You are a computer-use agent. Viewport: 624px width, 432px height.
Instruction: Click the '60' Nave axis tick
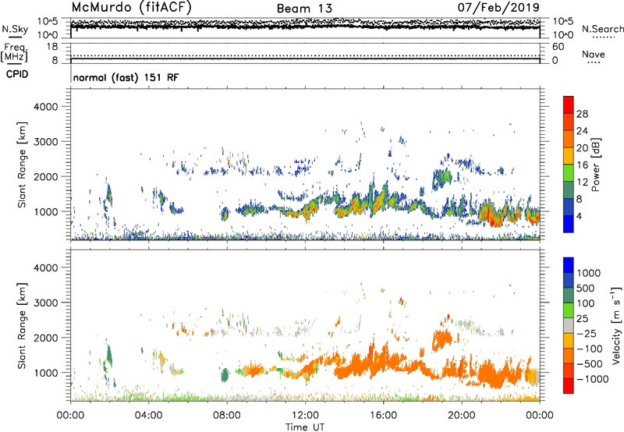tap(558, 47)
